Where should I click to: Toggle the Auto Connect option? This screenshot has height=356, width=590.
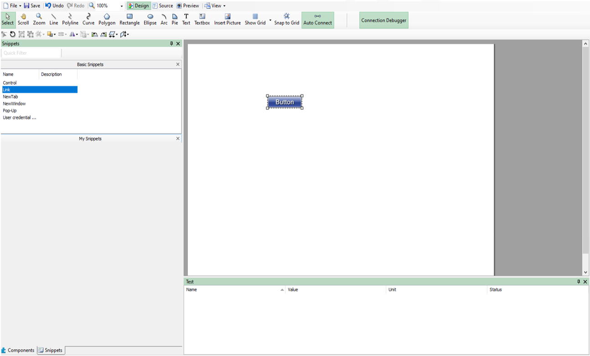pos(318,20)
